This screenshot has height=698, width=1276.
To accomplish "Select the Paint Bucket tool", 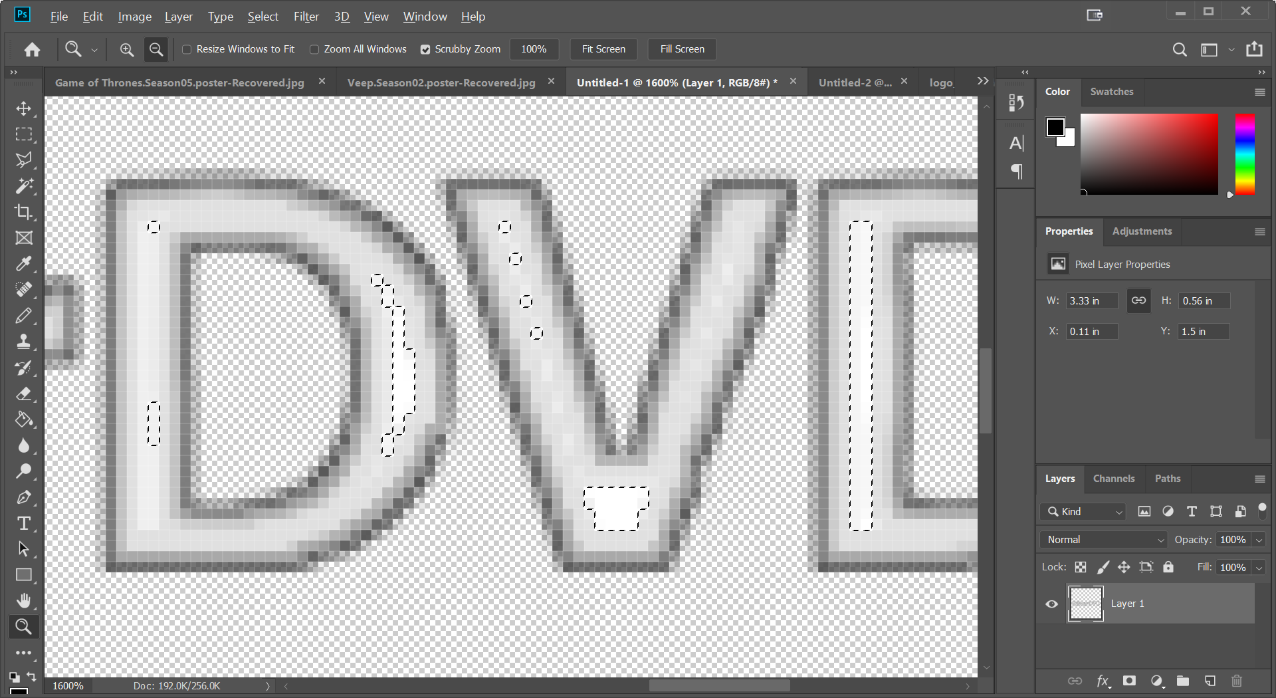I will [24, 419].
